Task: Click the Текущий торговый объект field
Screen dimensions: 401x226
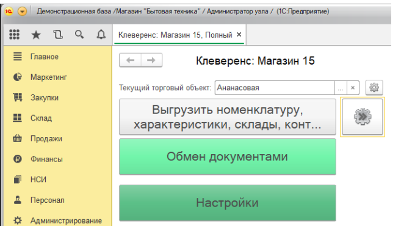Action: click(x=275, y=88)
